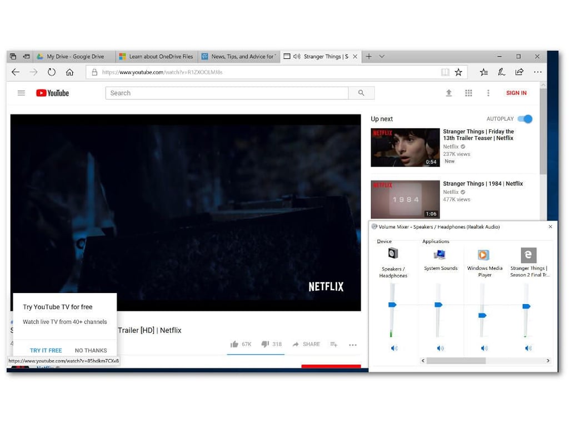Open YouTube apps grid
Image resolution: width=569 pixels, height=423 pixels.
tap(468, 93)
